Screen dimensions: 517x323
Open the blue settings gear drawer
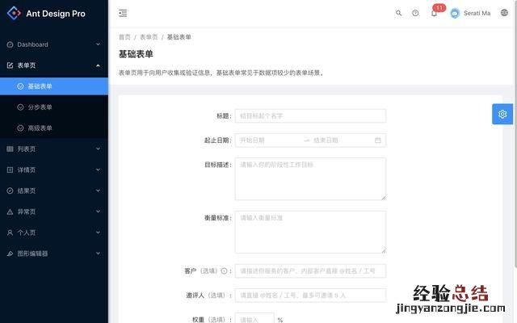tap(502, 114)
